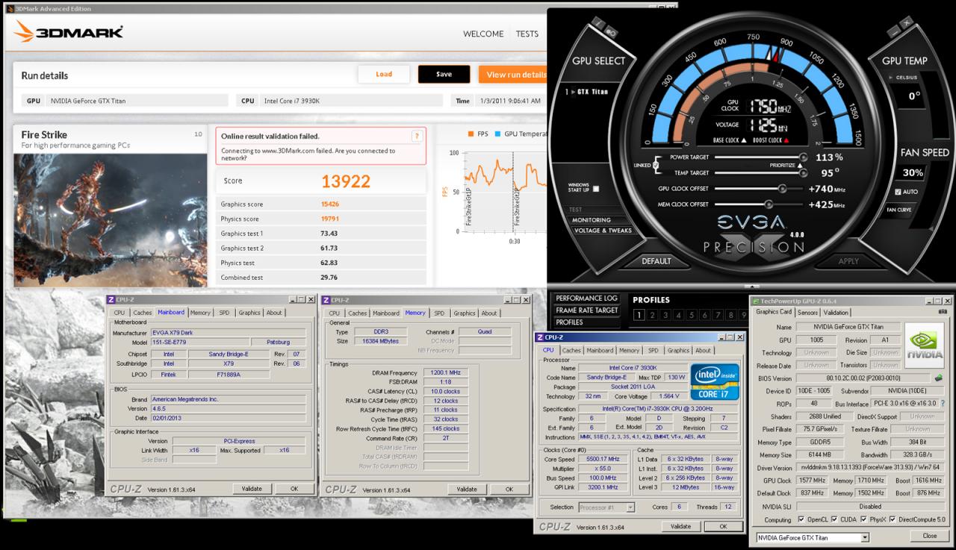
Task: Click the GPU-Z title bar icon
Action: click(757, 300)
